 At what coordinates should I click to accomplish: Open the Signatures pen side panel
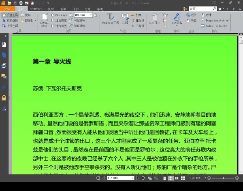coord(4,109)
